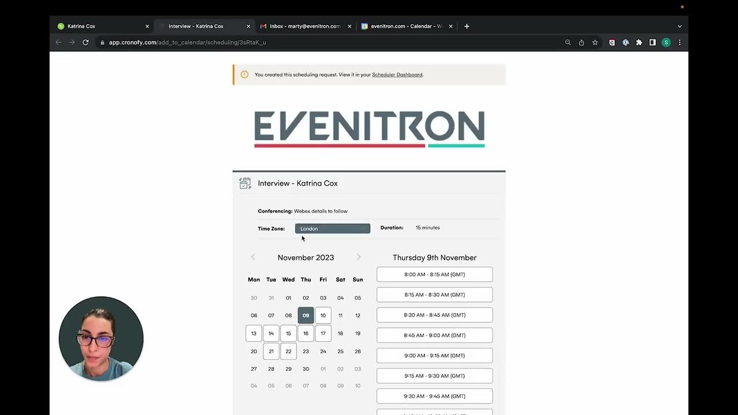Click the interview calendar icon
The width and height of the screenshot is (738, 415).
(245, 183)
